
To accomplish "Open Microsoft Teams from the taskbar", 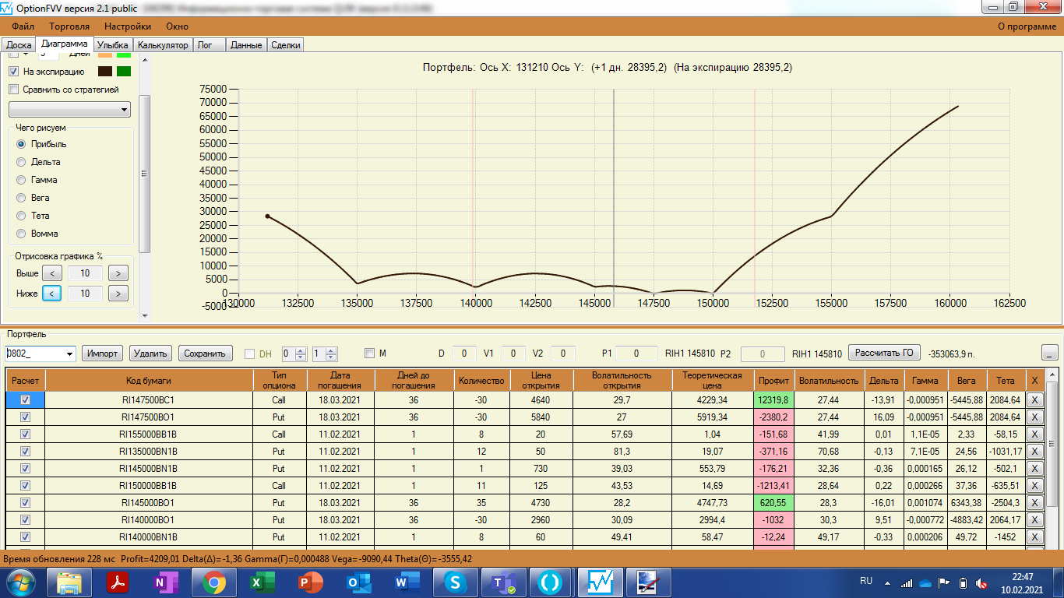I will 503,582.
